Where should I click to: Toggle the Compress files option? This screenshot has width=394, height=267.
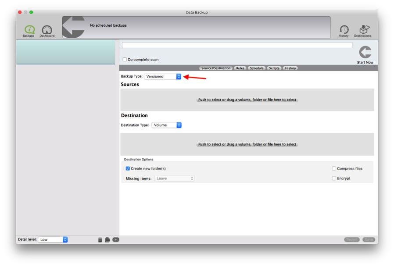click(x=333, y=168)
